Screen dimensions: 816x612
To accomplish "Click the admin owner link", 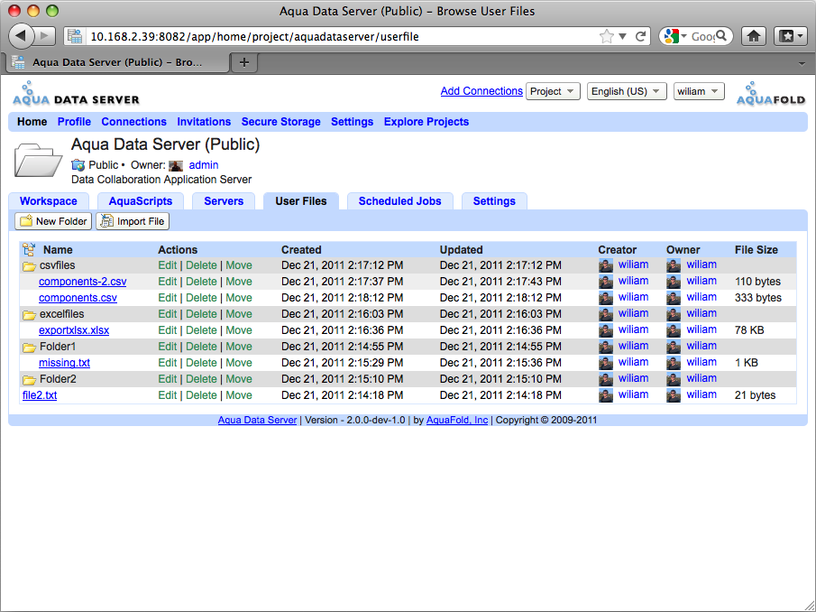I will (204, 165).
